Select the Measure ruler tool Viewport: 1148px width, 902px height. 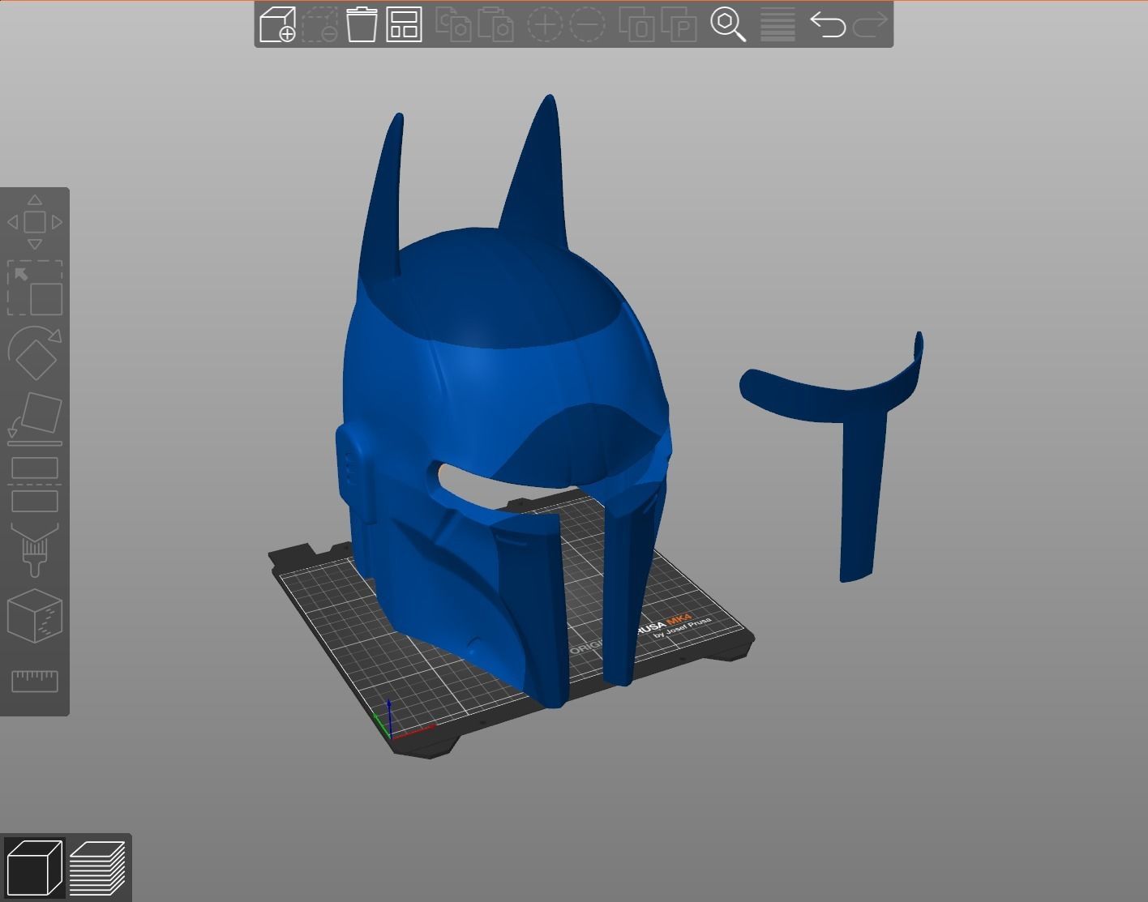[35, 681]
